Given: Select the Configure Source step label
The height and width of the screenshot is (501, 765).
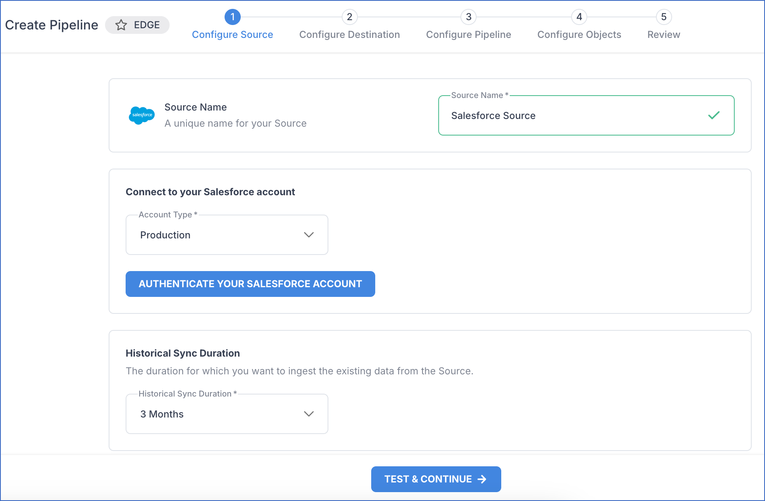Looking at the screenshot, I should coord(233,35).
